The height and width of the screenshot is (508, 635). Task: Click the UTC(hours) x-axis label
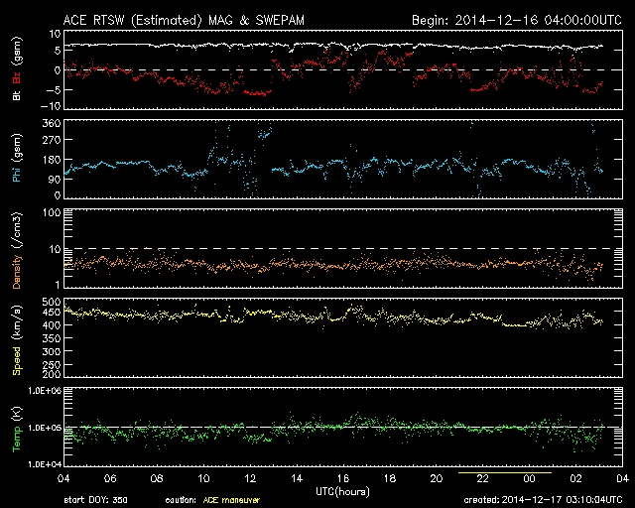(x=342, y=490)
